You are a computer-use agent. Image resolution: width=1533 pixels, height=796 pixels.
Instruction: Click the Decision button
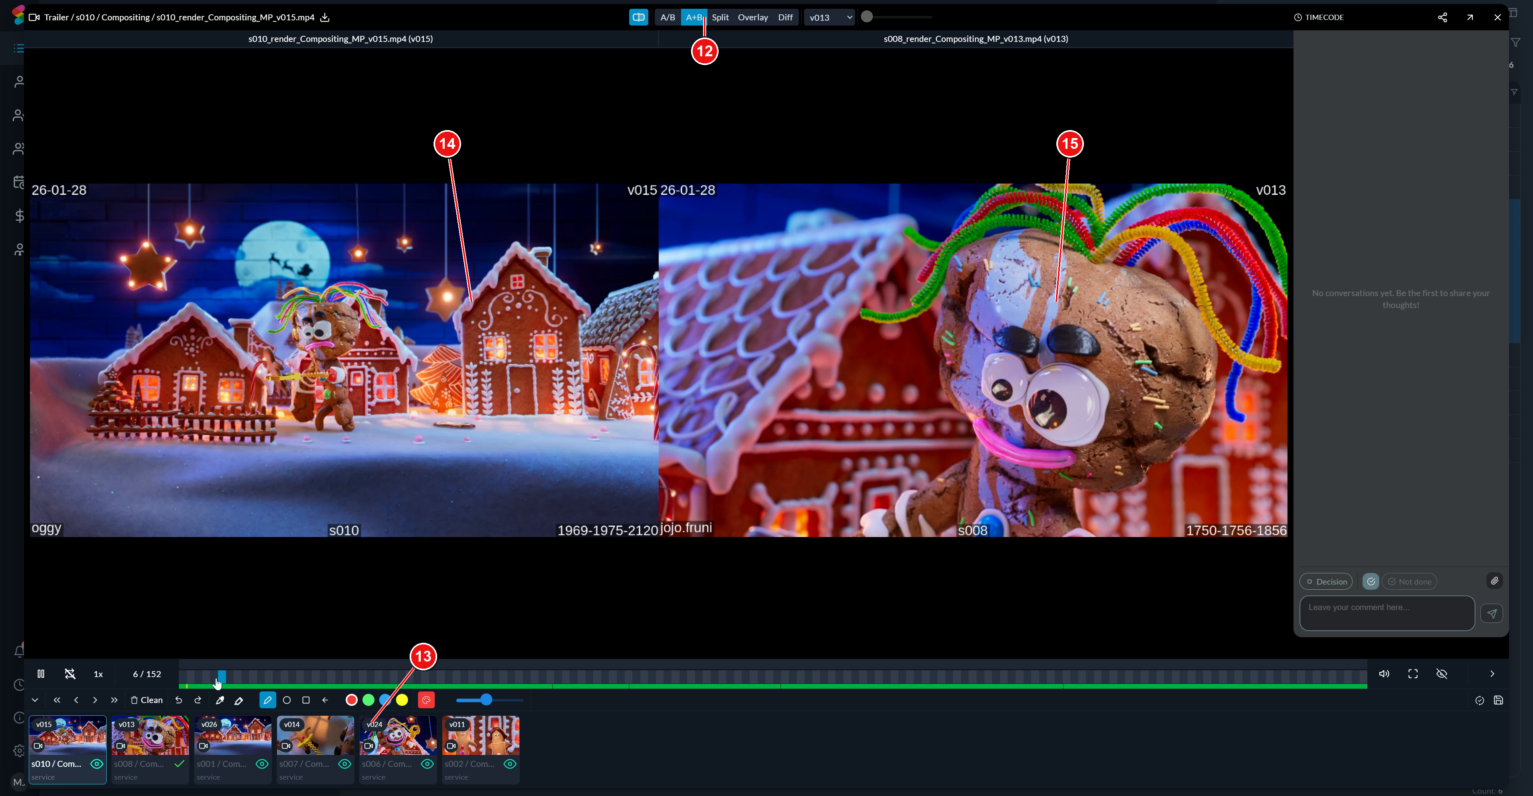coord(1326,581)
